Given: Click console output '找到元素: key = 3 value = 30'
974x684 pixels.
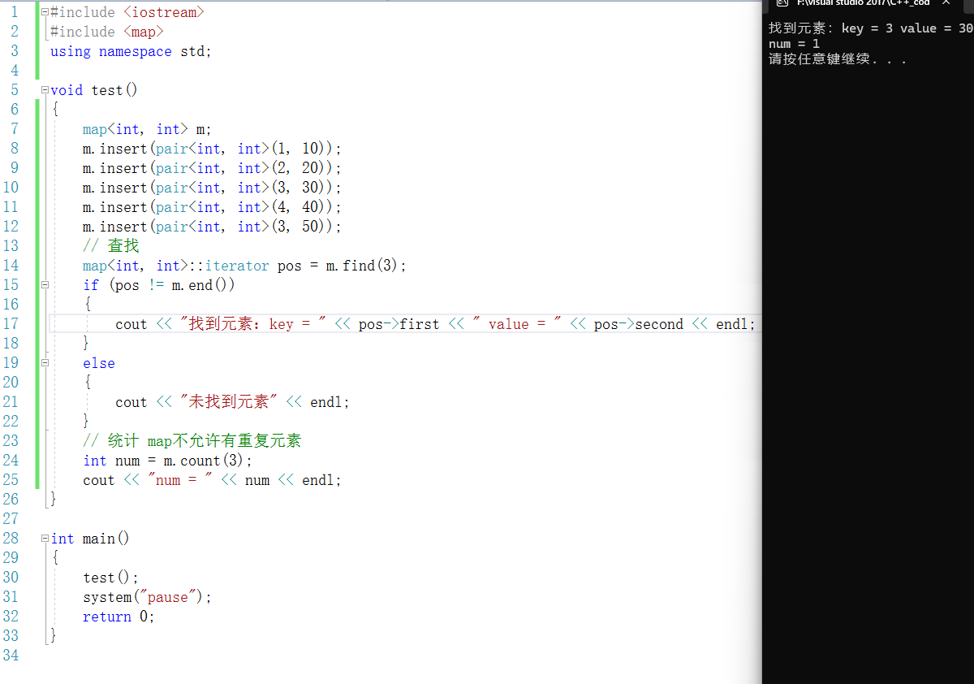Looking at the screenshot, I should tap(870, 28).
